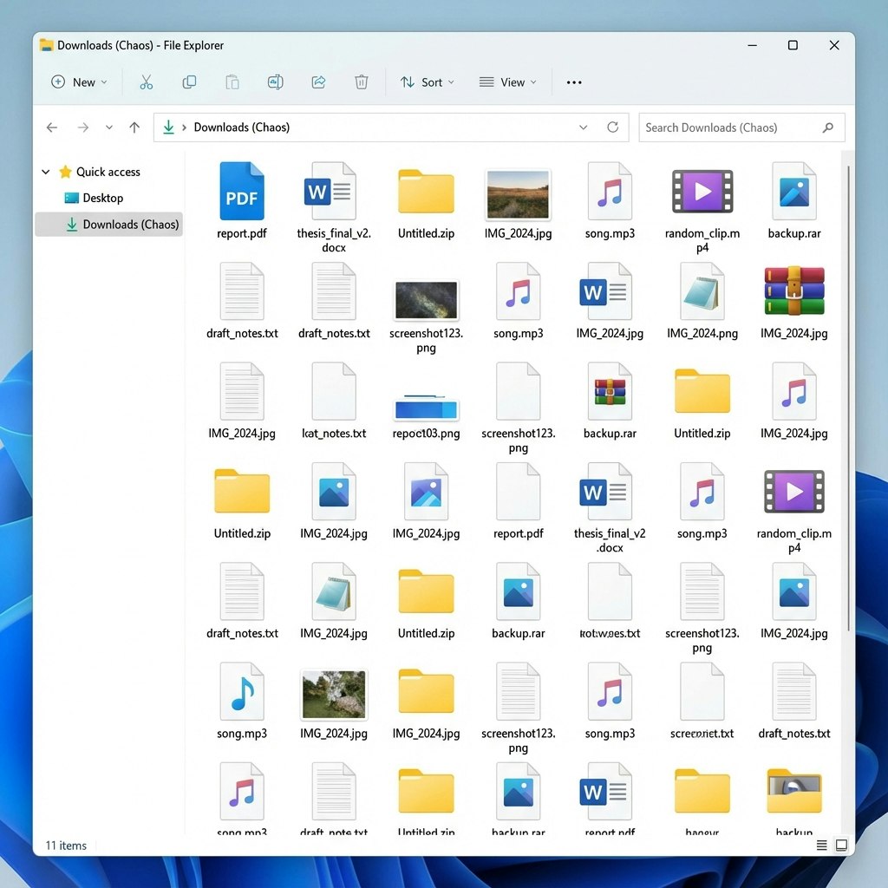Click the Copy icon in toolbar

point(189,82)
